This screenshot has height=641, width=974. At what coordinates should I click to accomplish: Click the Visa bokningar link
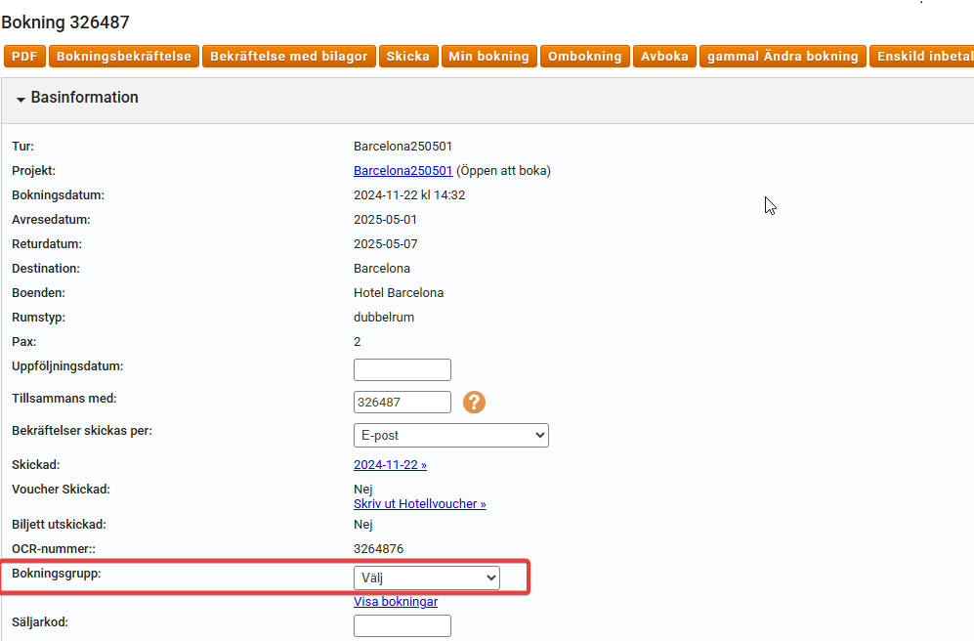395,602
